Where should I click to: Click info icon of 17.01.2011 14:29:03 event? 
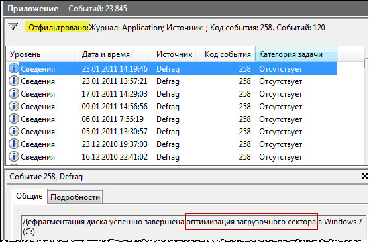tap(14, 93)
